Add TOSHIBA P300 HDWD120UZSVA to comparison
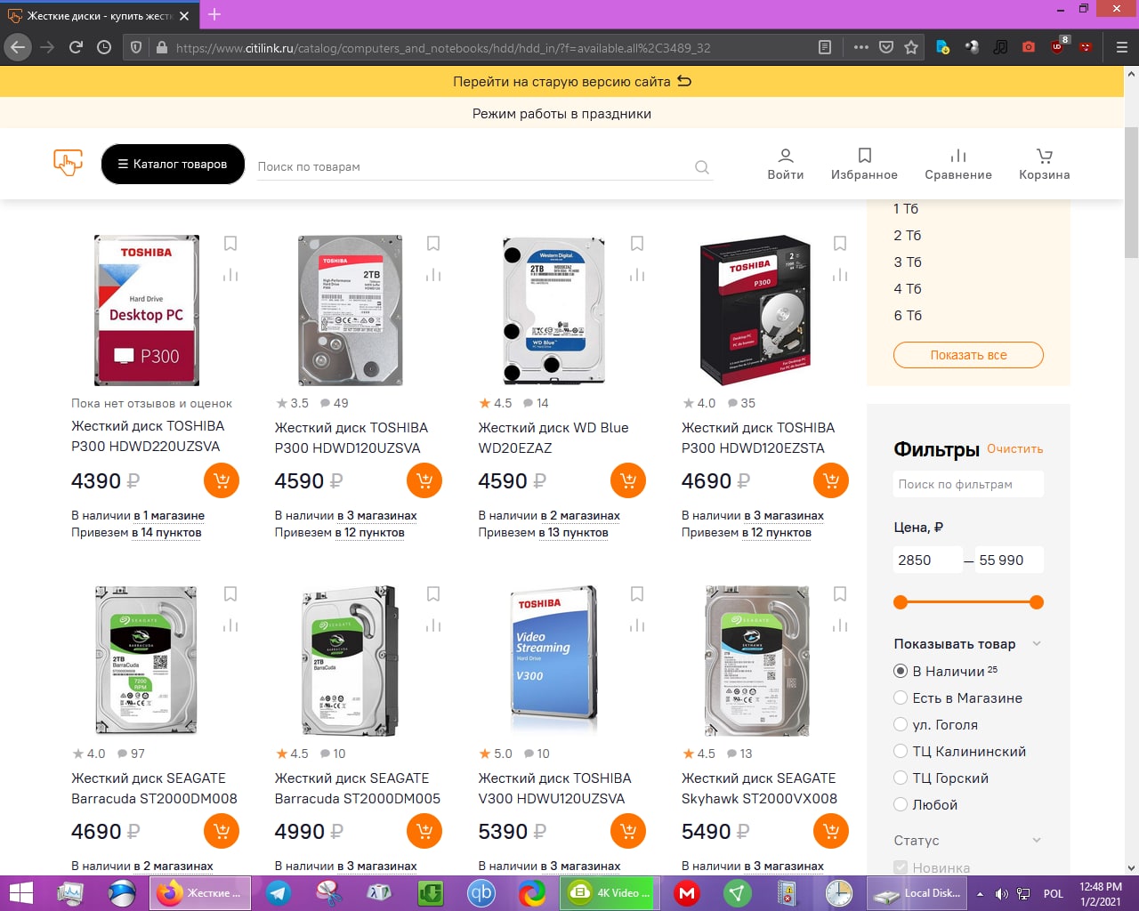This screenshot has width=1139, height=911. click(433, 275)
